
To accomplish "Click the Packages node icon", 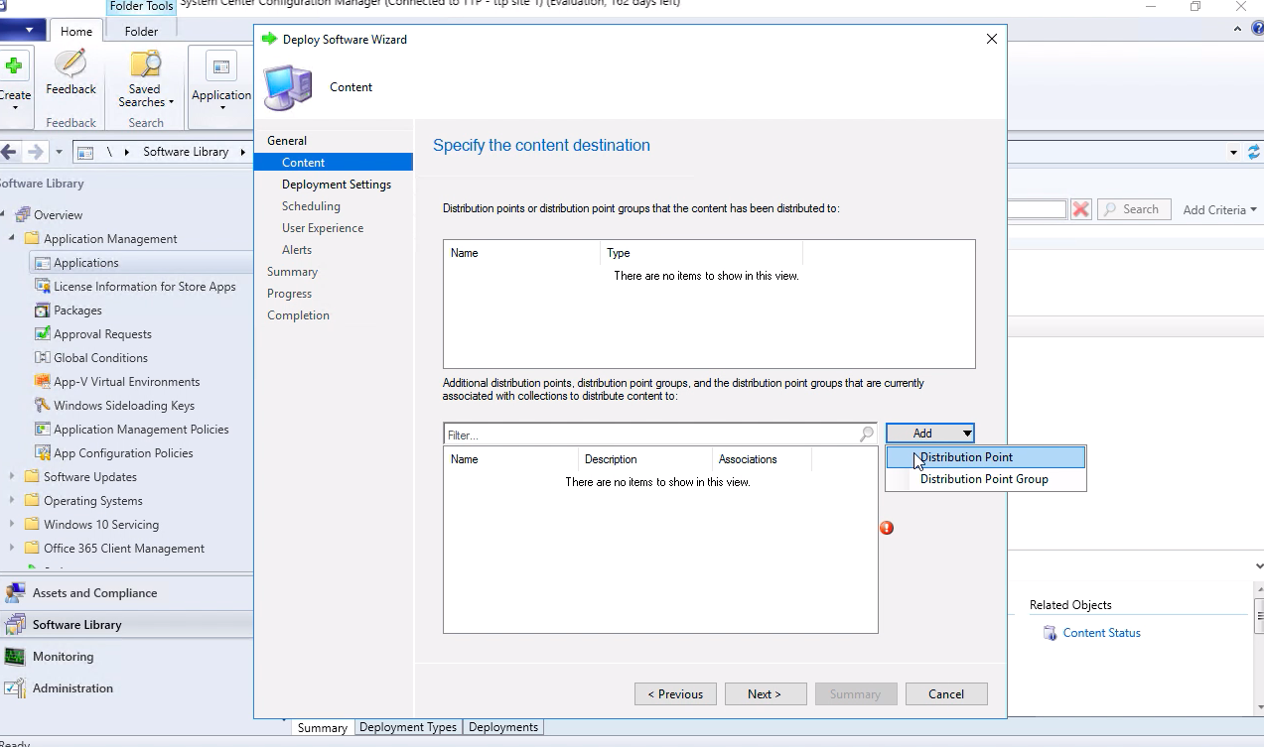I will [43, 311].
